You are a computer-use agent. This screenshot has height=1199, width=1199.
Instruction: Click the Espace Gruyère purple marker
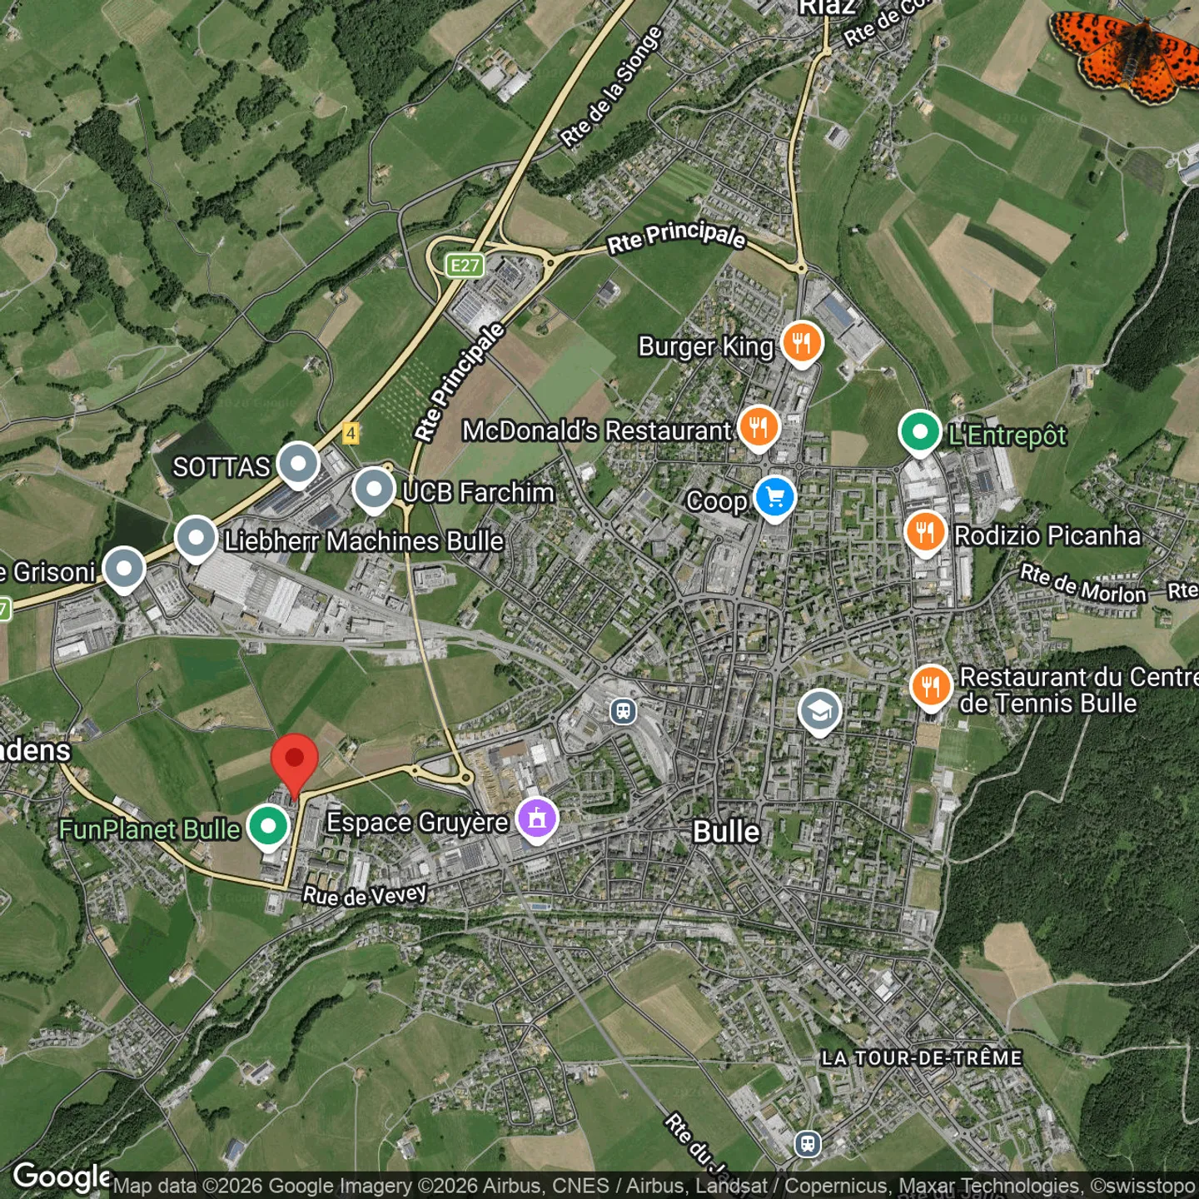pos(537,819)
